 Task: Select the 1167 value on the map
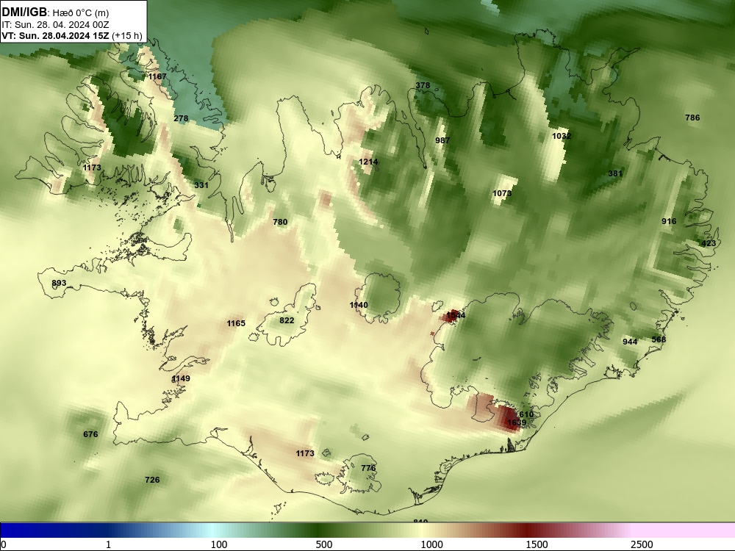point(157,76)
